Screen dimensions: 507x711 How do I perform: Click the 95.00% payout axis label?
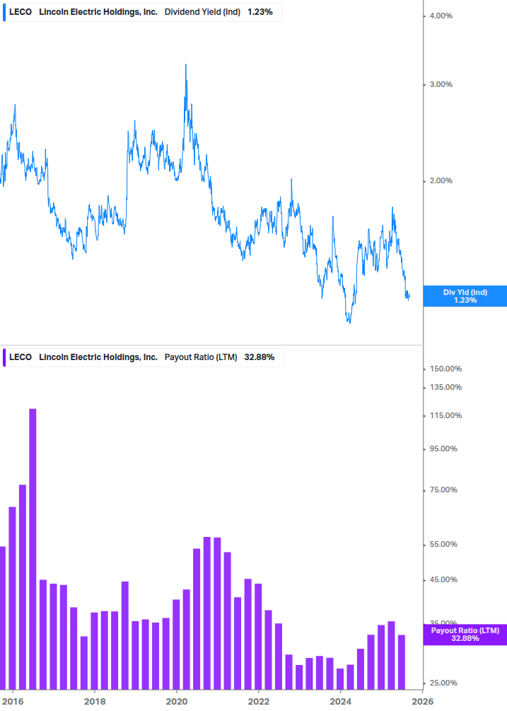pyautogui.click(x=443, y=449)
